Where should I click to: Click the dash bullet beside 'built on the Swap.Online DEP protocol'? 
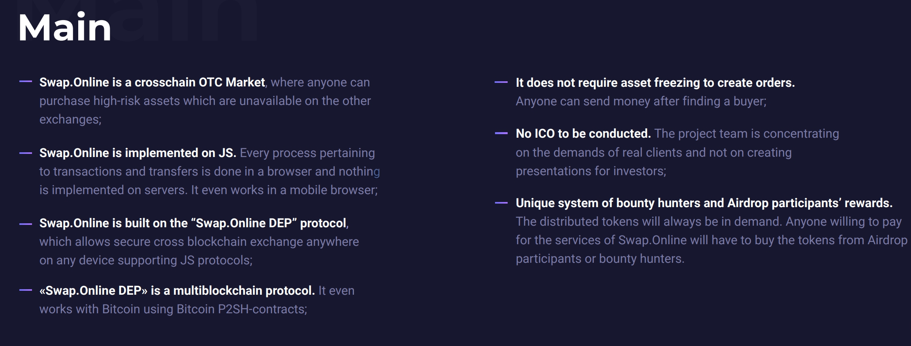pos(26,223)
